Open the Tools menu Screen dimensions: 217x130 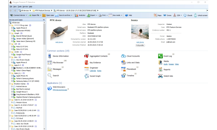tap(19, 6)
